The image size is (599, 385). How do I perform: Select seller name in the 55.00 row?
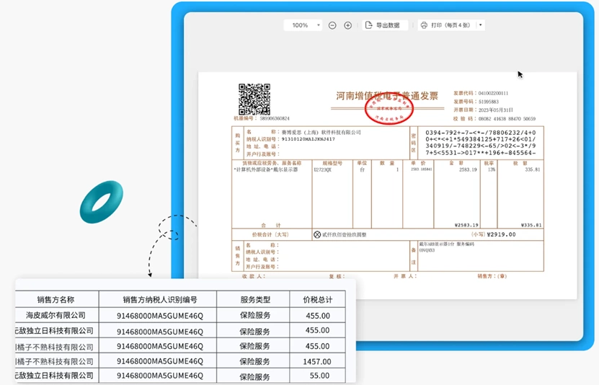pyautogui.click(x=54, y=376)
